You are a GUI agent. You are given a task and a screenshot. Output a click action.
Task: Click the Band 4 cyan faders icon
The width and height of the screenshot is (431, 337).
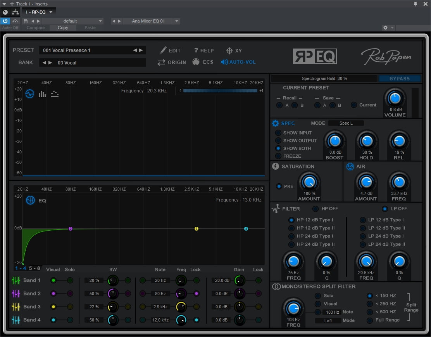click(x=16, y=320)
